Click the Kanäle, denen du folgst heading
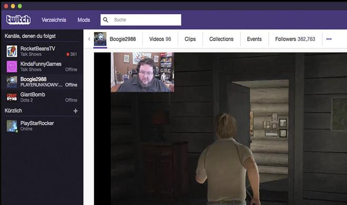The image size is (347, 205). click(x=30, y=36)
